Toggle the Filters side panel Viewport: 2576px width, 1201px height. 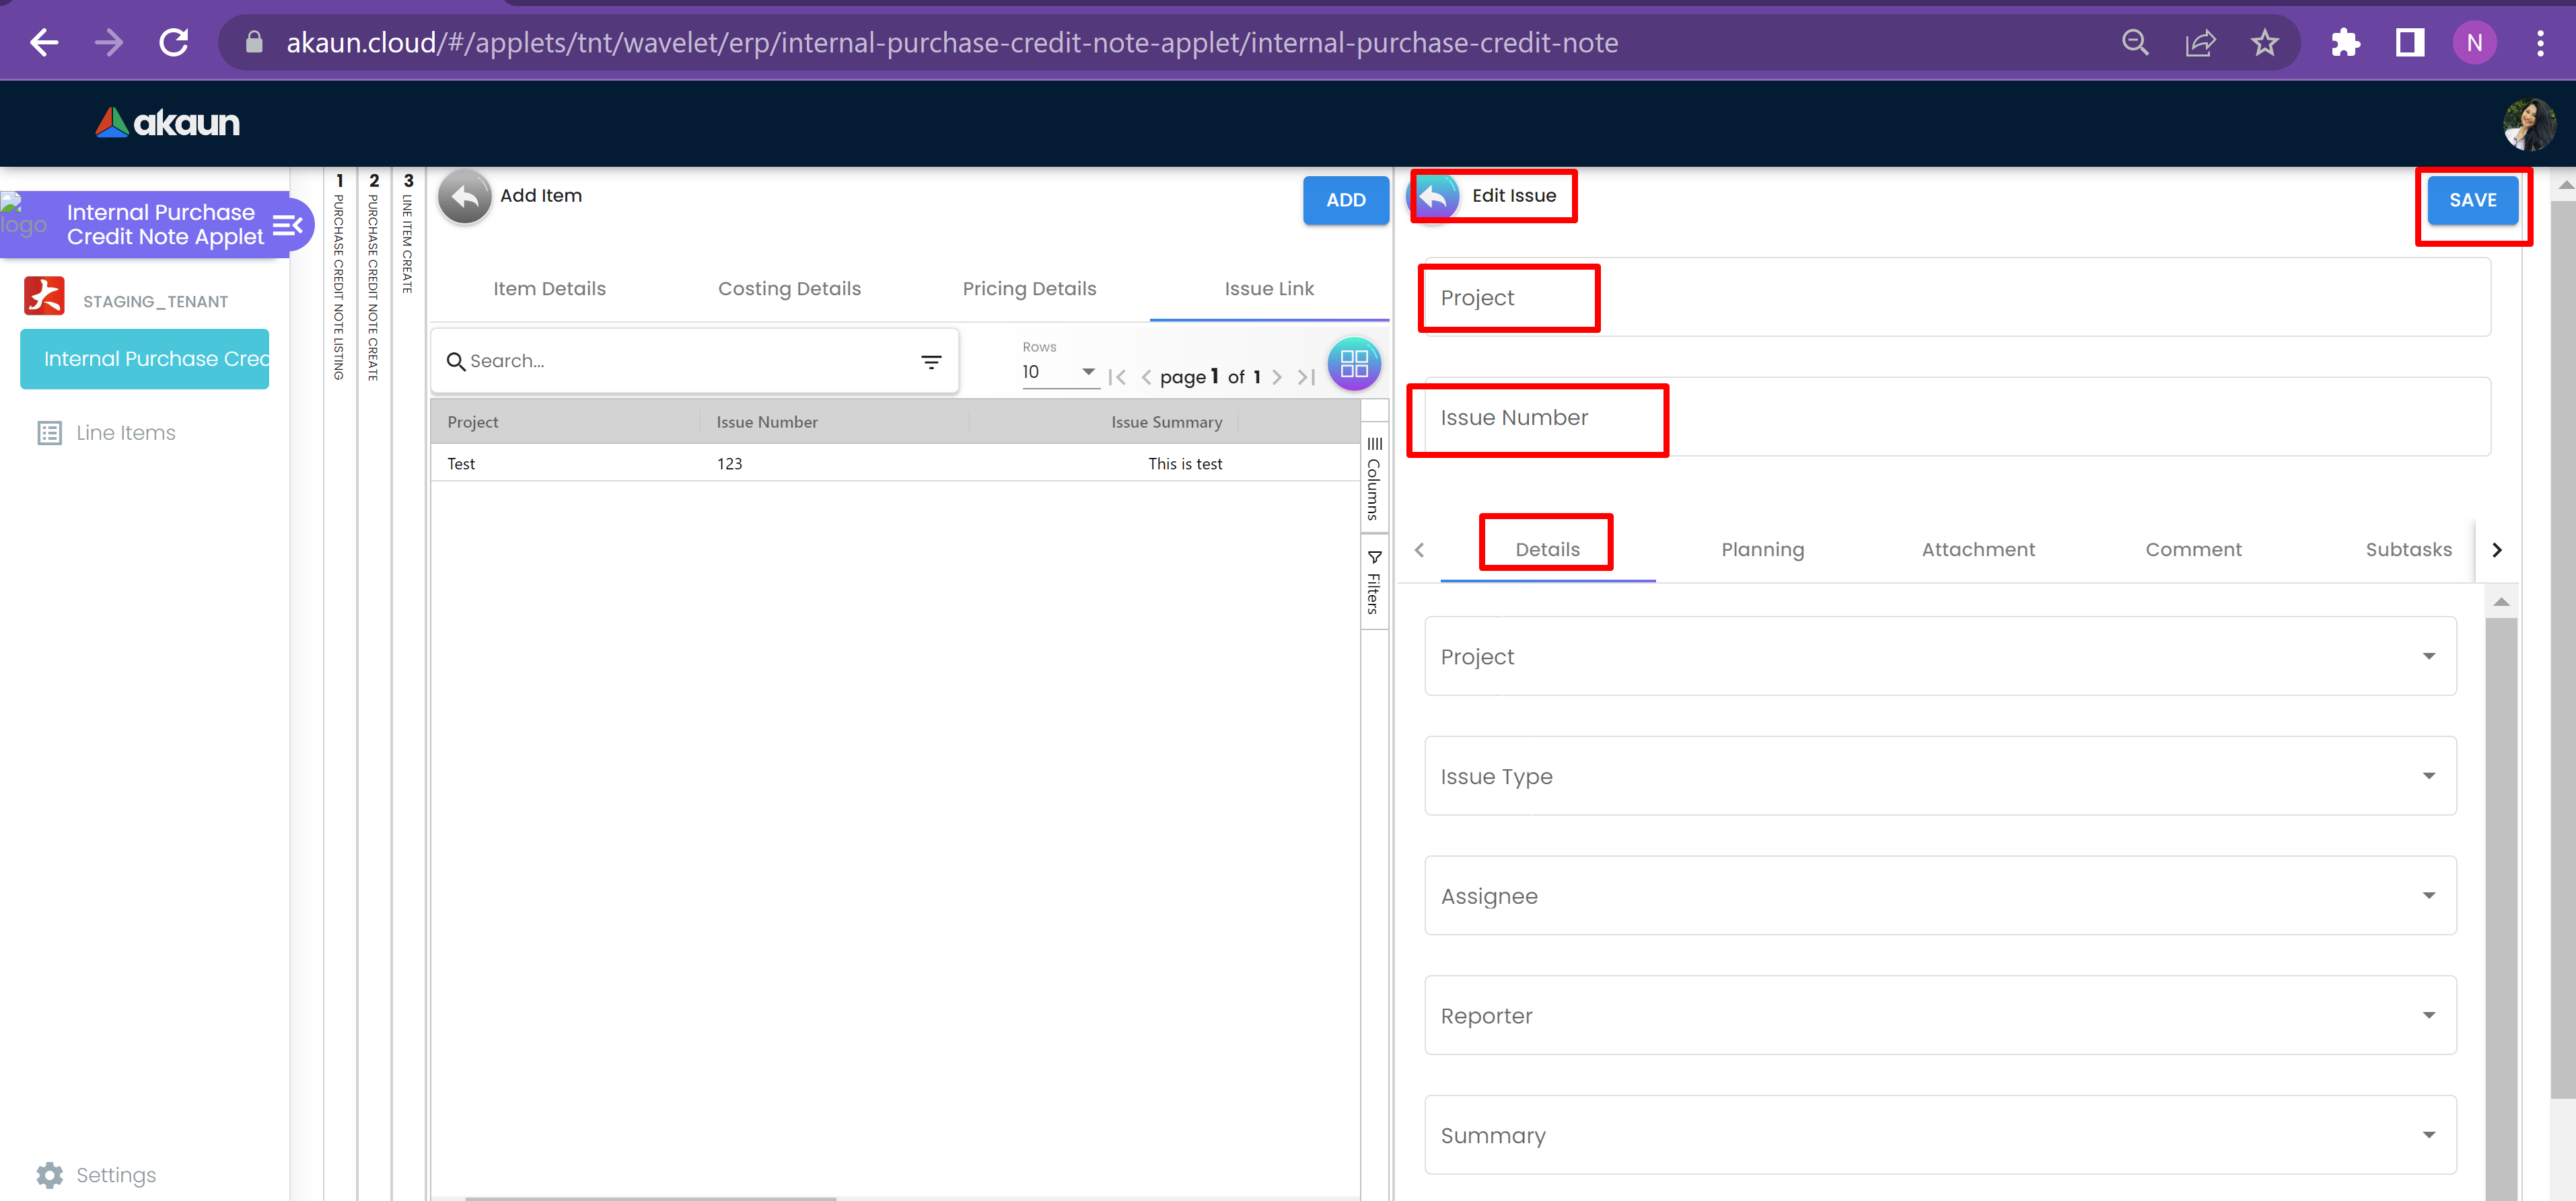pos(1374,582)
